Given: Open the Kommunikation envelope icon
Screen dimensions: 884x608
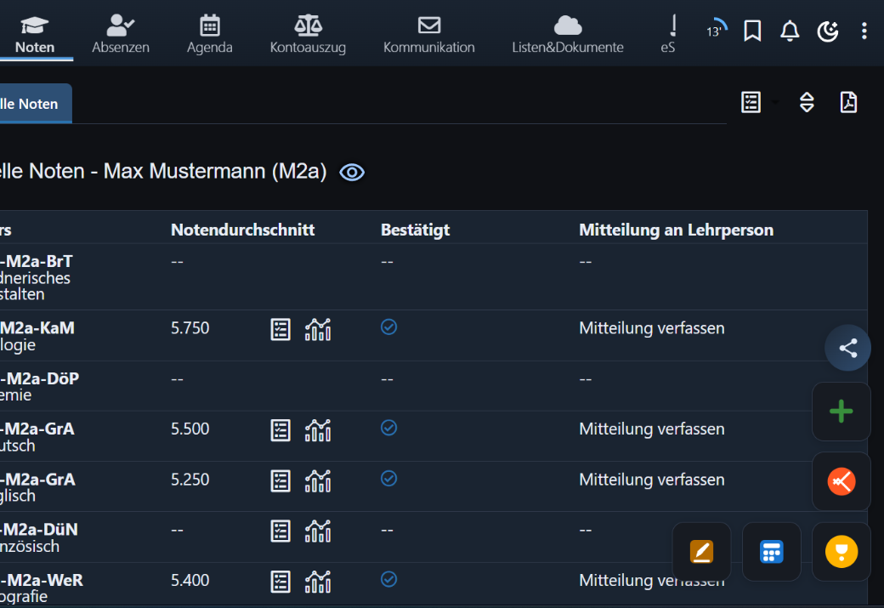Looking at the screenshot, I should click(428, 26).
